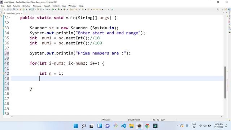Open File Explorer from the taskbar
Screen dimensions: 231x130
point(131,126)
